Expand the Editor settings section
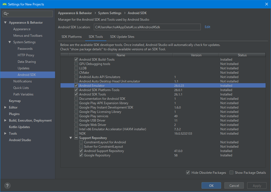Image resolution: width=271 pixels, height=192 pixels. click(x=5, y=107)
